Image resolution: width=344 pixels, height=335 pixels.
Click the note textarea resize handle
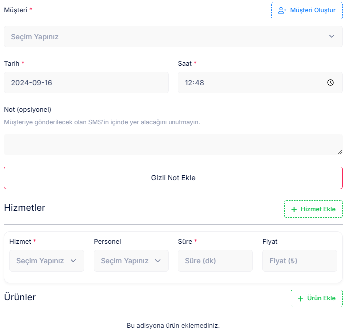340,152
